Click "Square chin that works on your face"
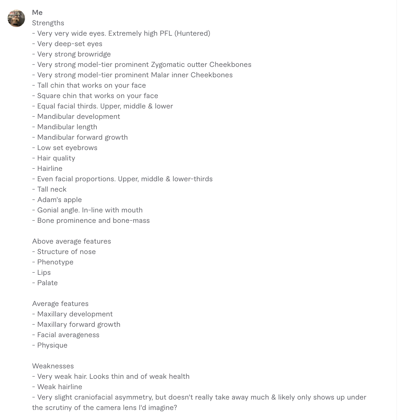Screen dimensions: 400x420 tap(95, 96)
